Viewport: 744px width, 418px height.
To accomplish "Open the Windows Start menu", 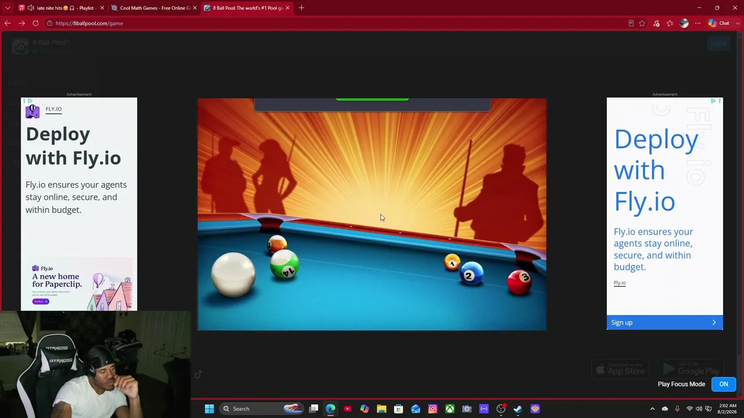I will (x=209, y=409).
